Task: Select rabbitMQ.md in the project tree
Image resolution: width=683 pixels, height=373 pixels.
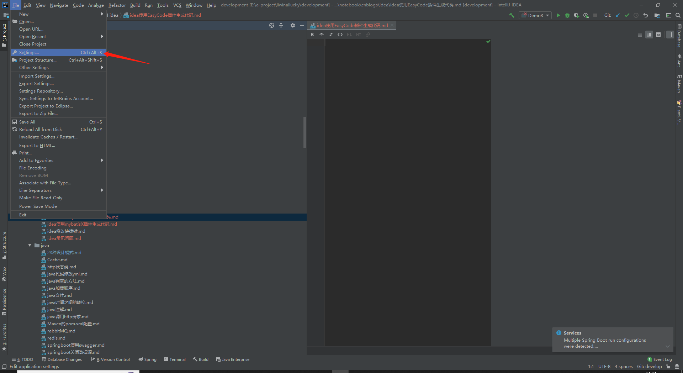Action: [61, 331]
